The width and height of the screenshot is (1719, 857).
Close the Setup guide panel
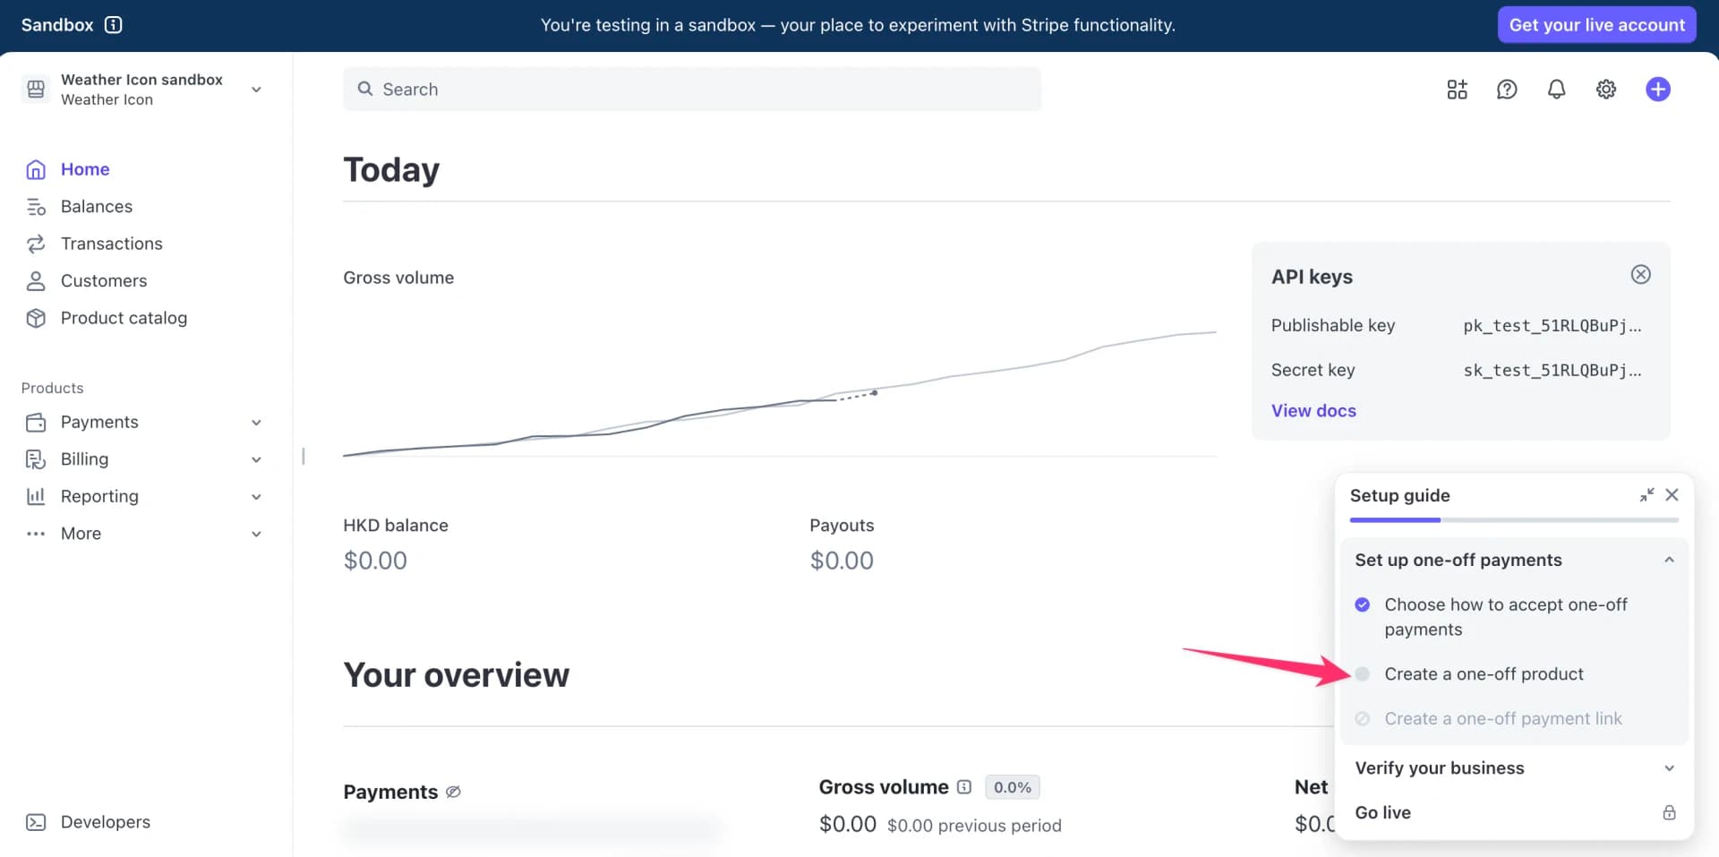(1672, 495)
